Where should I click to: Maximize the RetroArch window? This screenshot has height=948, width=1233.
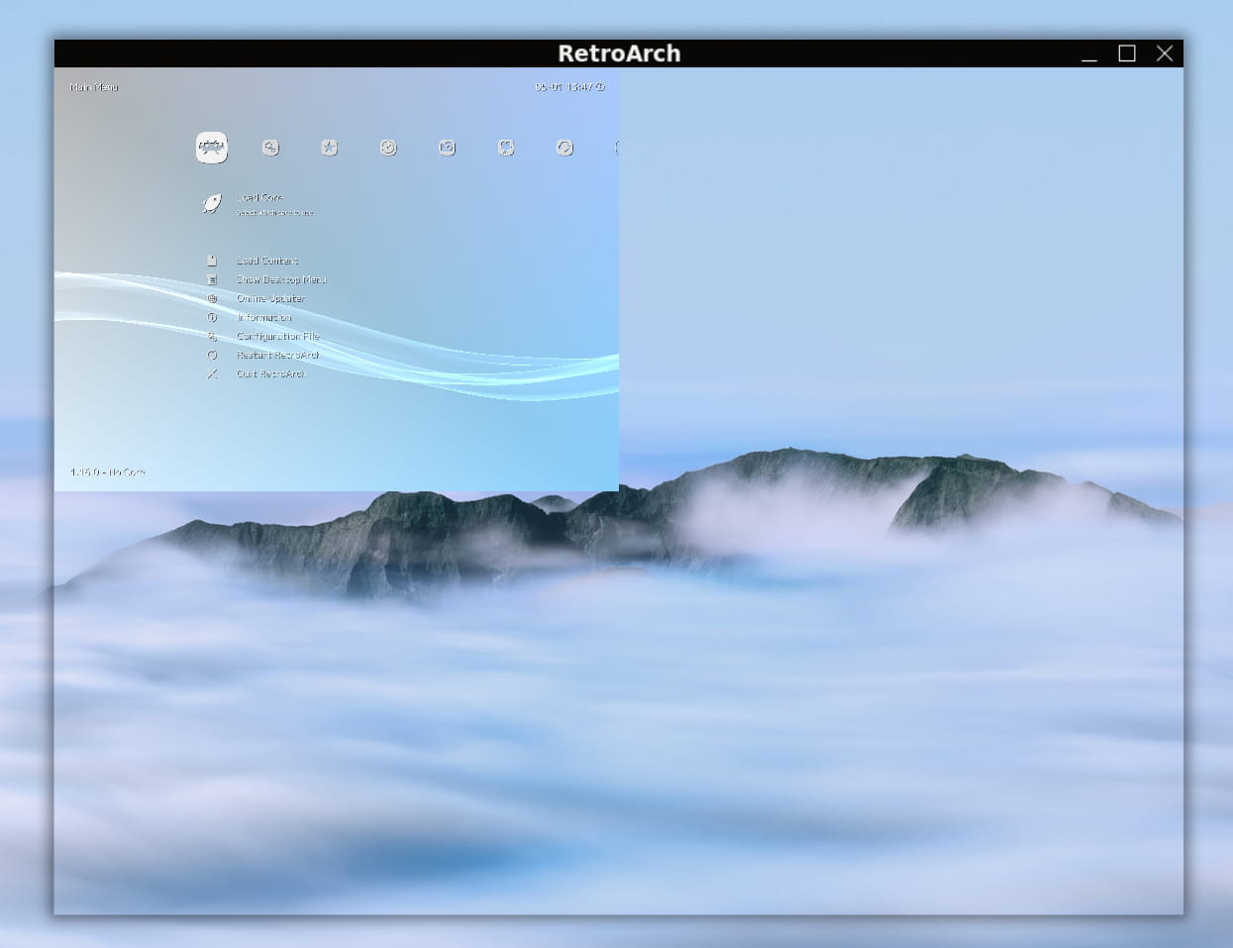pos(1127,53)
